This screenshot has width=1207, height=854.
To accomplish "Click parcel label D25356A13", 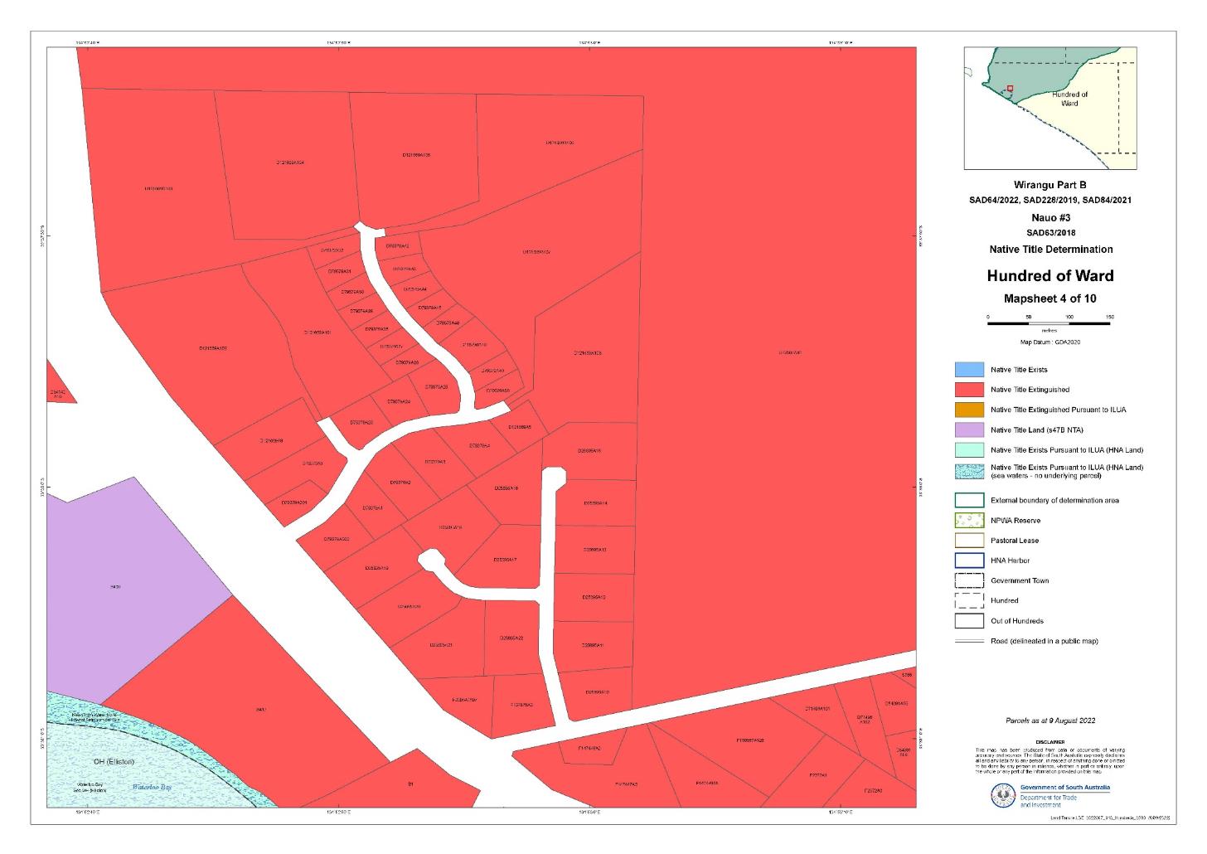I will coord(595,550).
